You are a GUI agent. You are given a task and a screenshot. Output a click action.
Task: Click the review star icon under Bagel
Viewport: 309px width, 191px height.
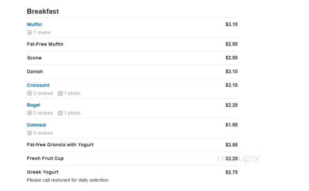(29, 113)
